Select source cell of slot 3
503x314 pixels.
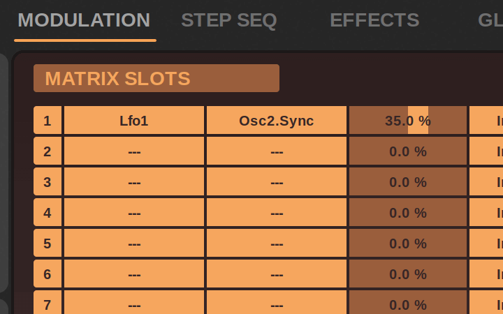(134, 182)
